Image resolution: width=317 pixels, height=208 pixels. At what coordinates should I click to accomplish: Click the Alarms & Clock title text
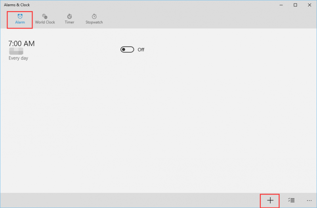pyautogui.click(x=17, y=5)
